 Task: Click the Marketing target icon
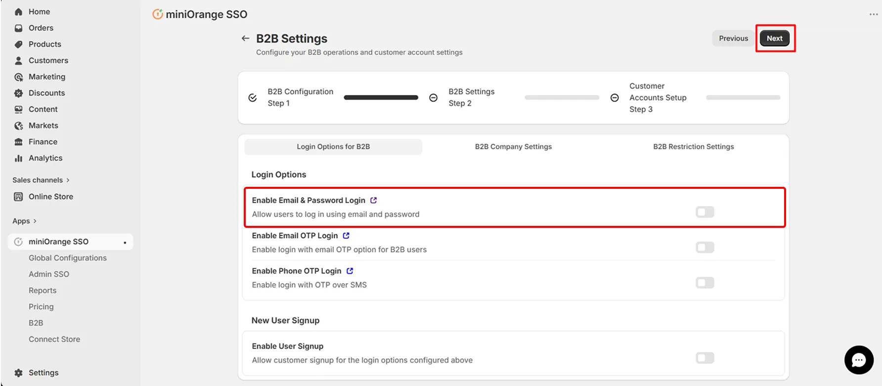18,77
